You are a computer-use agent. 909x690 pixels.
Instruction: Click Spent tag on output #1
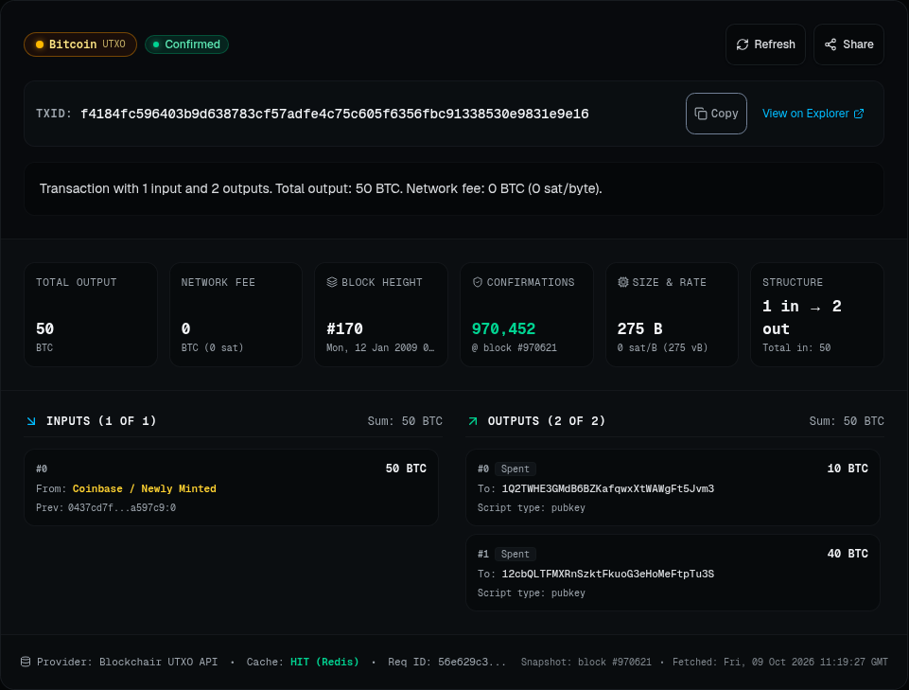pos(515,555)
